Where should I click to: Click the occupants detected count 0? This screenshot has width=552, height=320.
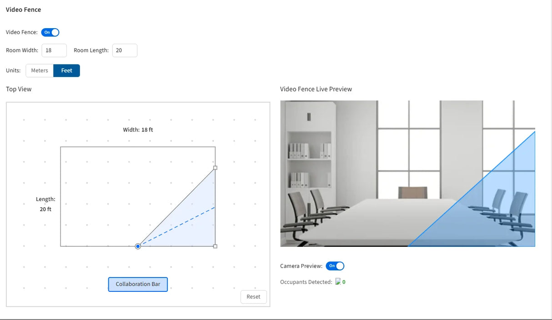tap(344, 282)
